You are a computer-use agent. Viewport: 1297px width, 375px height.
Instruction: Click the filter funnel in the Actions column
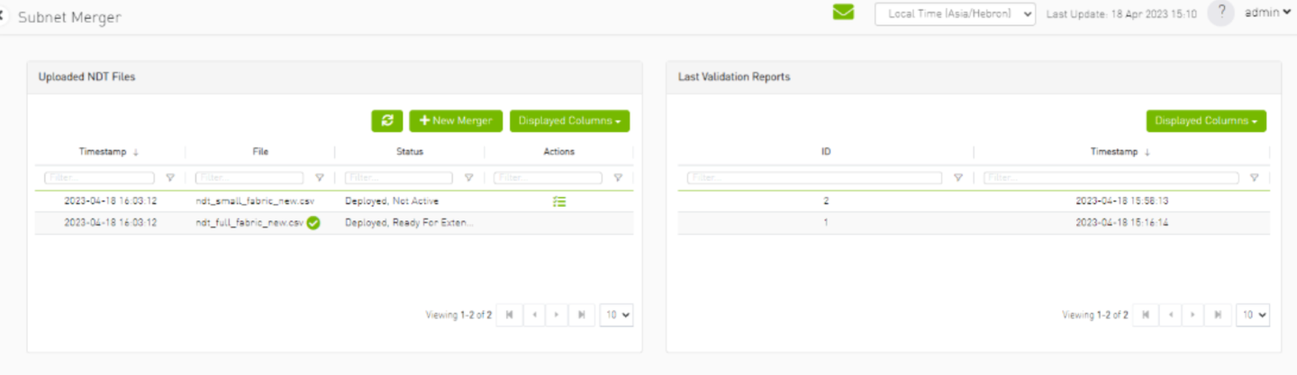point(618,178)
